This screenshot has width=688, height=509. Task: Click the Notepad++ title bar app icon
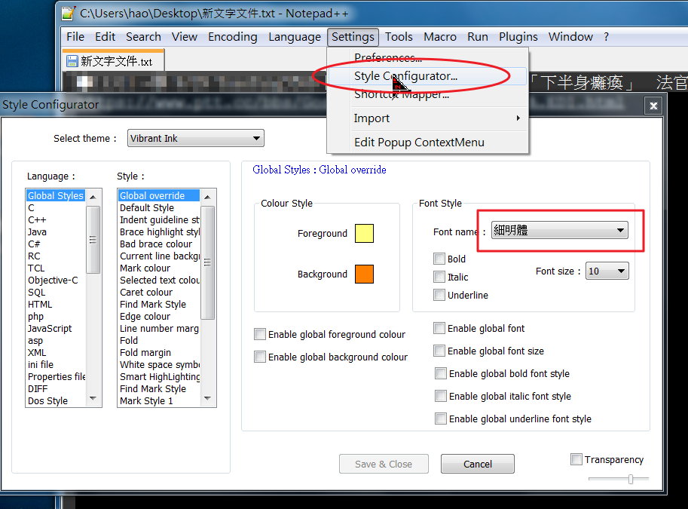69,13
